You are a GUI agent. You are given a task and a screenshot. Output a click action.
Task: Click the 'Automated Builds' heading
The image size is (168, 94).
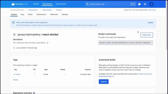pos(107,60)
